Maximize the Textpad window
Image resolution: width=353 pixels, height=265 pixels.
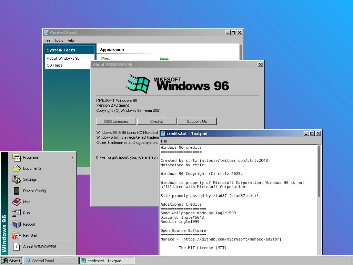[x=312, y=134]
